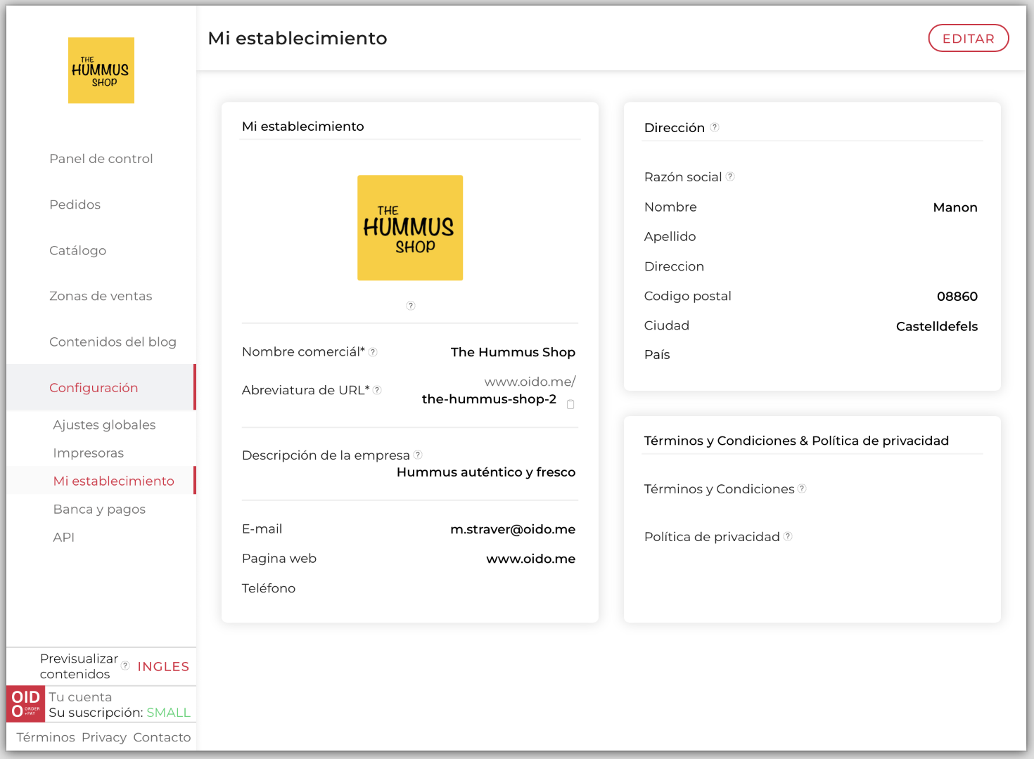This screenshot has width=1034, height=759.
Task: Select Banca y pagos submenu item
Action: click(99, 509)
